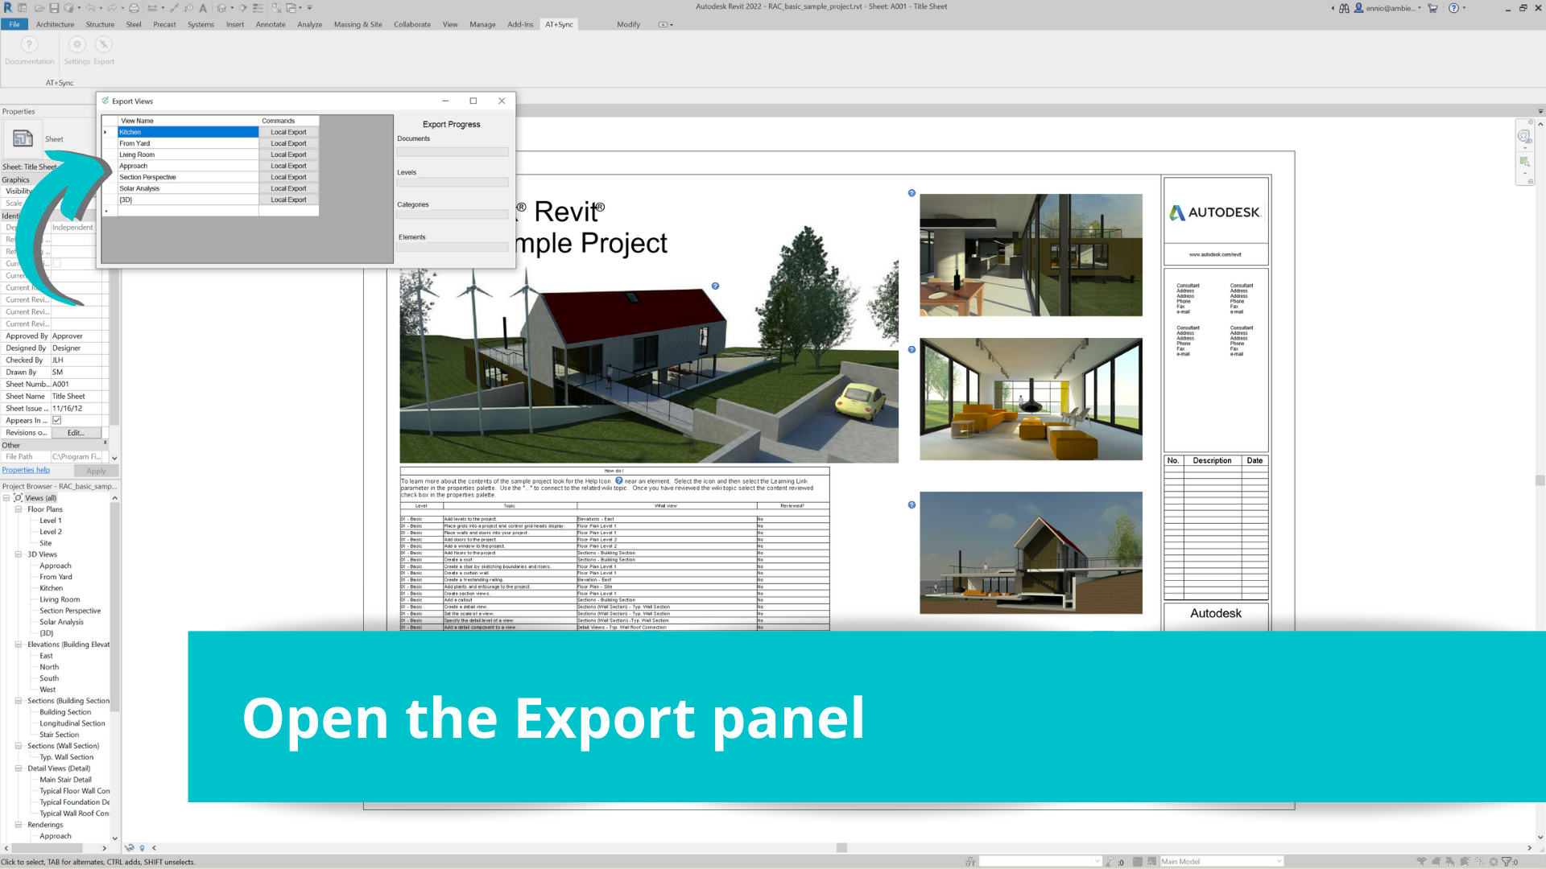The height and width of the screenshot is (869, 1546).
Task: Click the Text tool icon in toolbar
Action: pyautogui.click(x=203, y=8)
